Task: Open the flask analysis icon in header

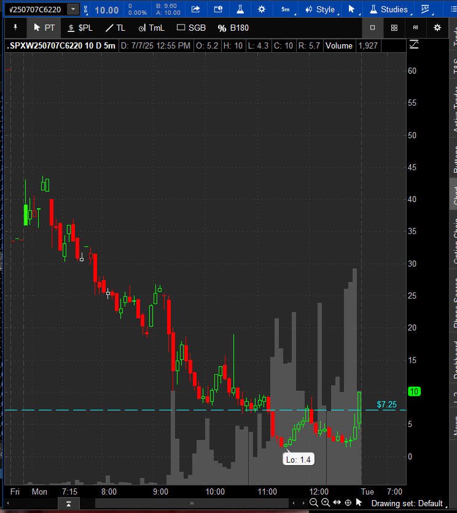Action: 240,9
